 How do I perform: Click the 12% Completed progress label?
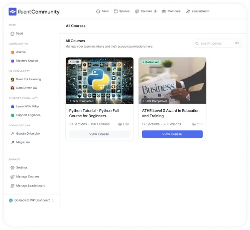pyautogui.click(x=82, y=101)
